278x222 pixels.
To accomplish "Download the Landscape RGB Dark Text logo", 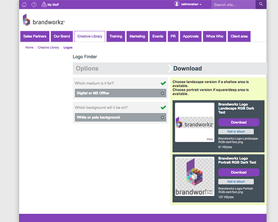I will (x=239, y=122).
